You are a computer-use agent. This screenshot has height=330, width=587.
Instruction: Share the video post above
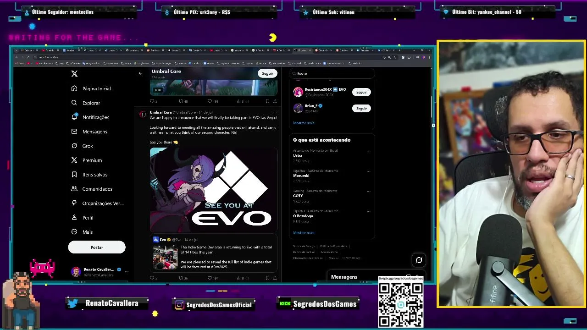[x=275, y=101]
